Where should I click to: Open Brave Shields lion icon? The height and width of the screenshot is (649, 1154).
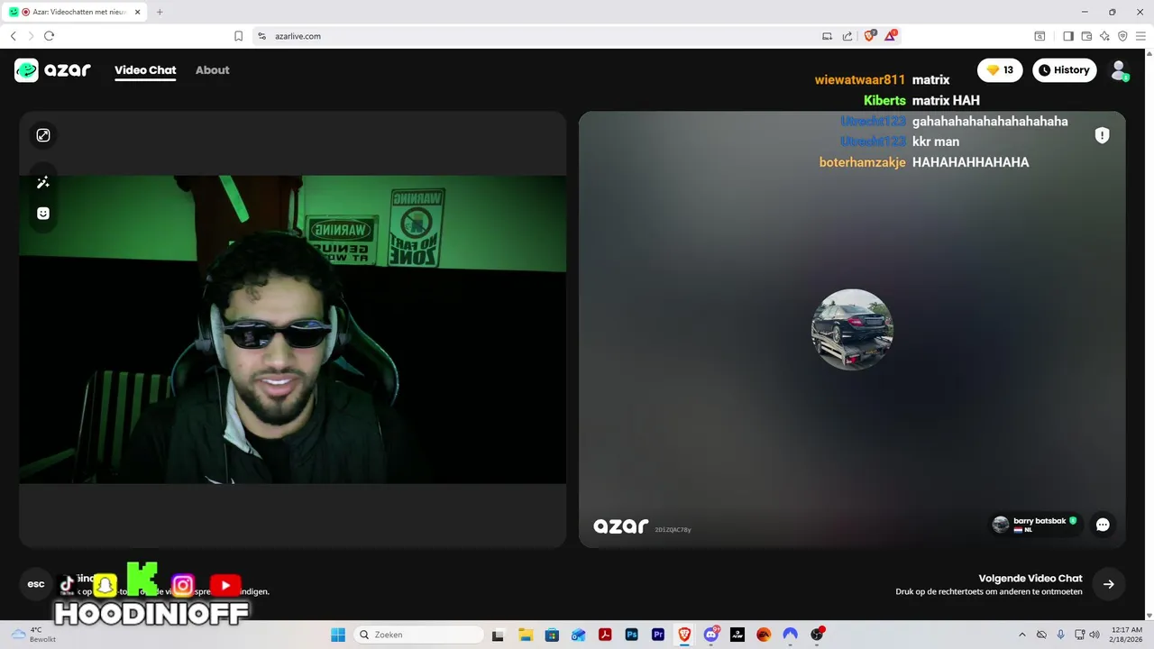[x=870, y=36]
